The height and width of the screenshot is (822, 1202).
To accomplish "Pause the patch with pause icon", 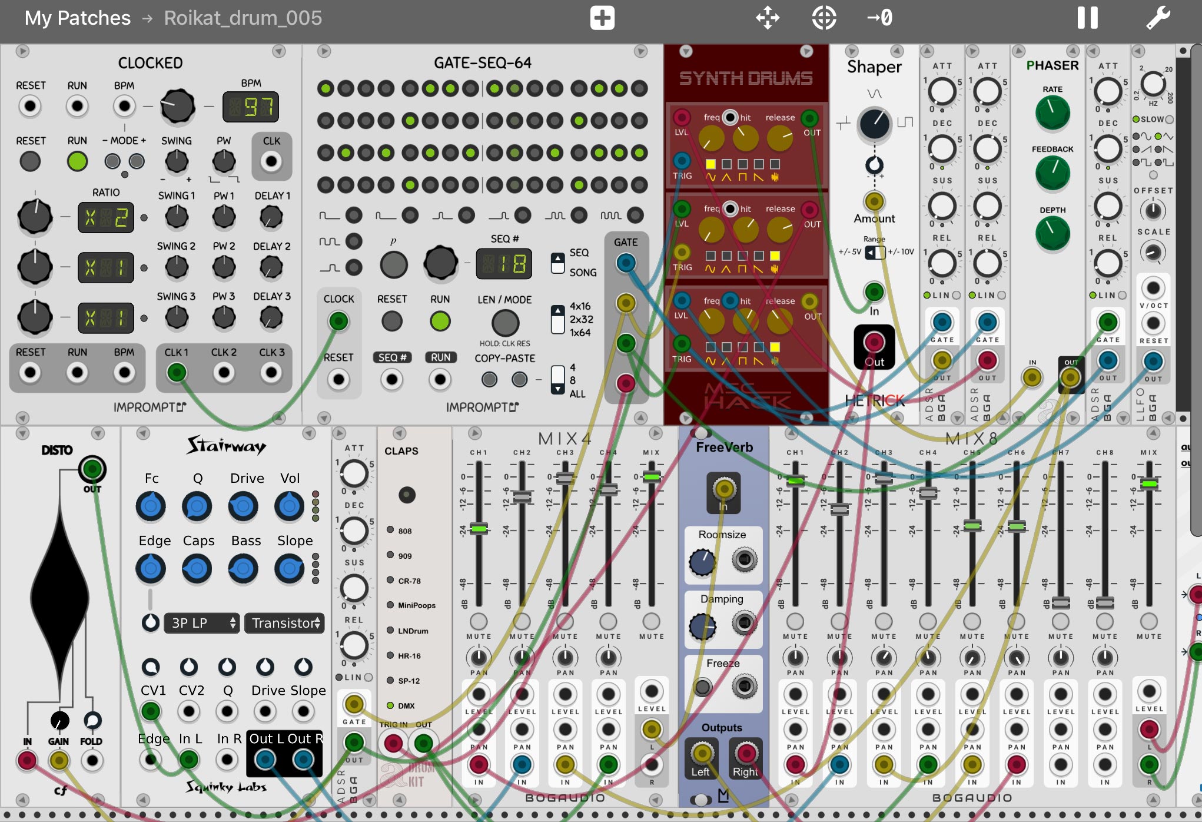I will tap(1087, 18).
